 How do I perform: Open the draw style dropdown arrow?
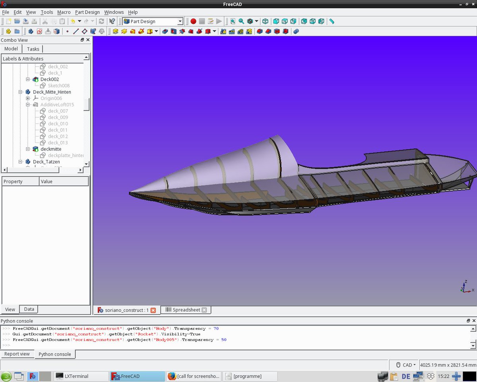pyautogui.click(x=256, y=21)
